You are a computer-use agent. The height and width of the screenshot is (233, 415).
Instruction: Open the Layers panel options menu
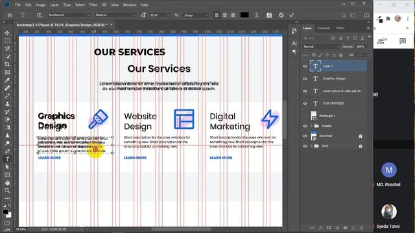click(x=368, y=28)
